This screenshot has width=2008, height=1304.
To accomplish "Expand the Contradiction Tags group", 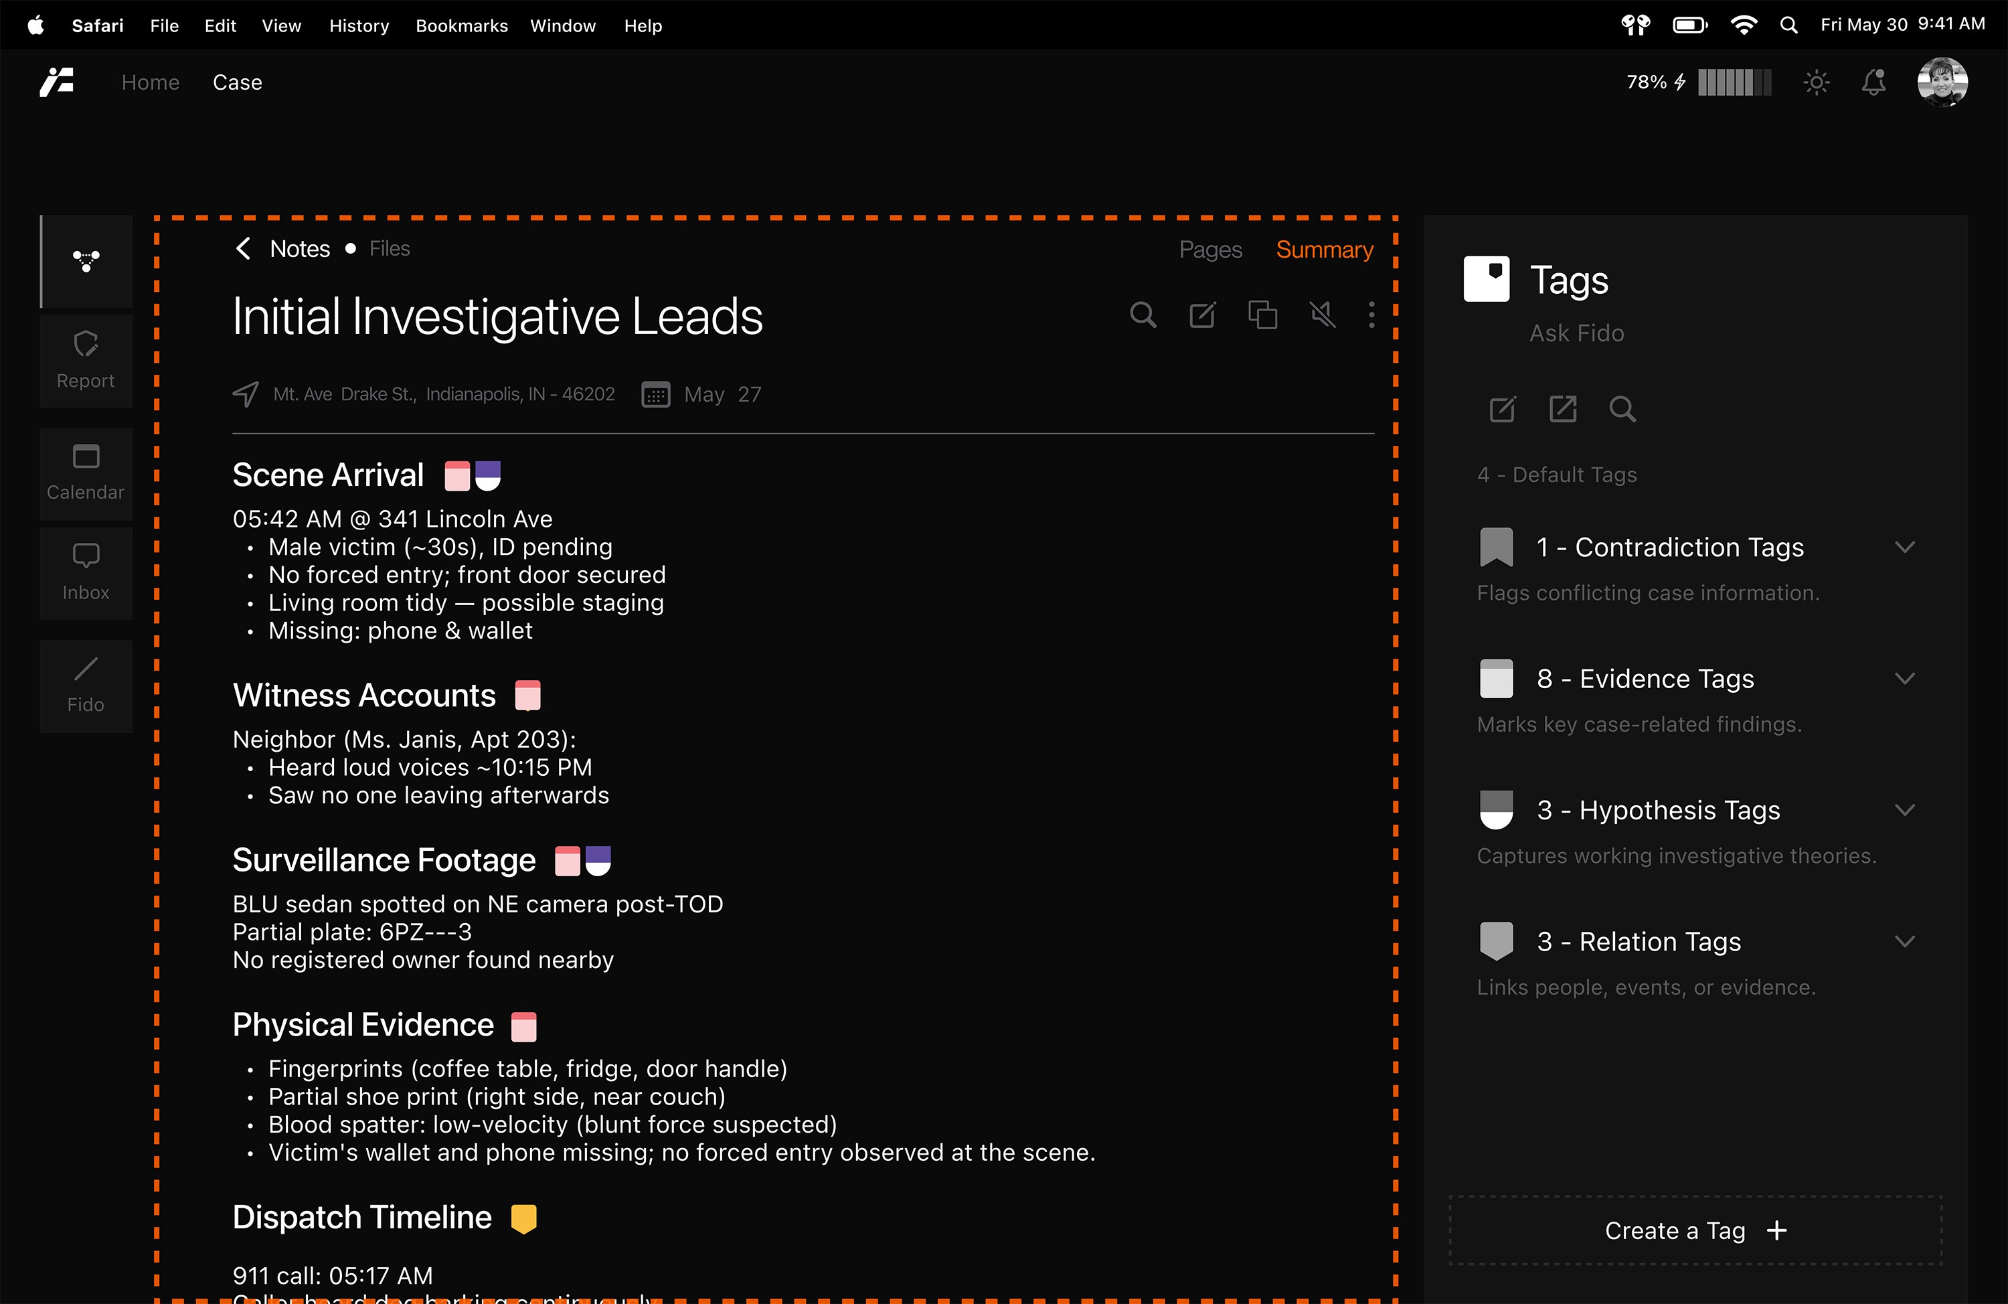I will [x=1904, y=547].
